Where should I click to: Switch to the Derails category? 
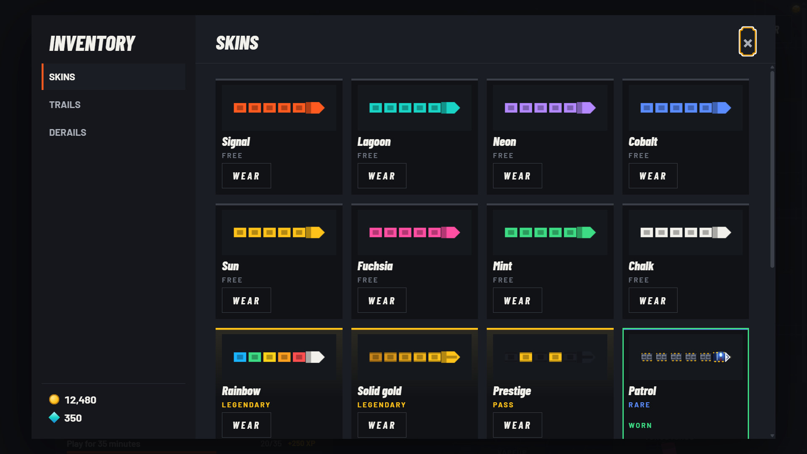click(x=113, y=132)
